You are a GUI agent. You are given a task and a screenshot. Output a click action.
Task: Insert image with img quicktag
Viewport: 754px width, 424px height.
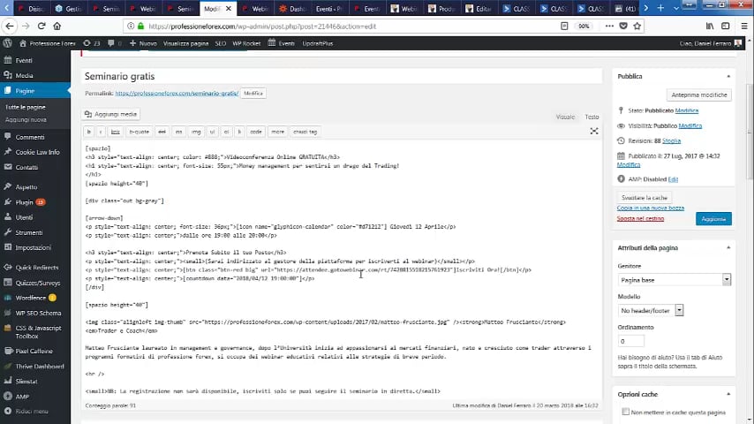click(196, 132)
